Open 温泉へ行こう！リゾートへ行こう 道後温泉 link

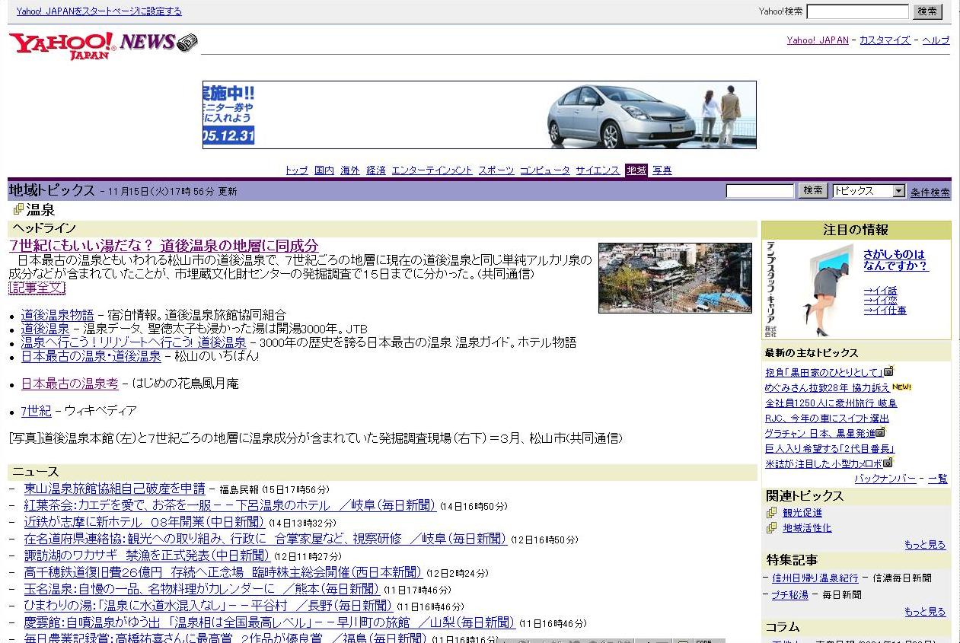click(x=134, y=342)
